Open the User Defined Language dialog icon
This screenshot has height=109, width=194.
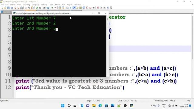click(77, 8)
